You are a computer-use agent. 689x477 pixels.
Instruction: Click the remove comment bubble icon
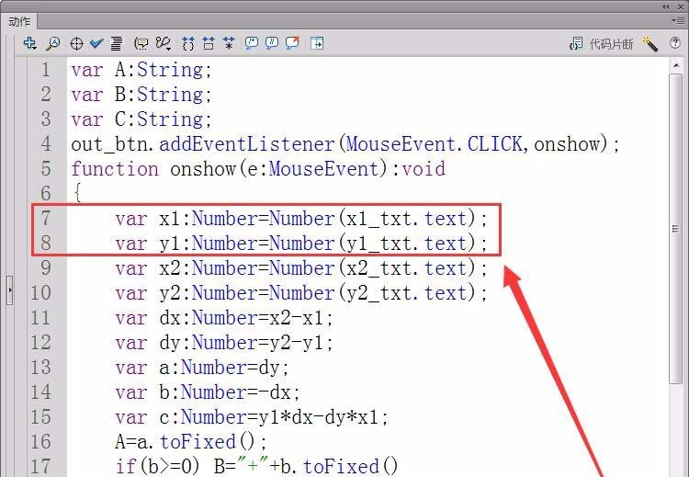pos(293,42)
